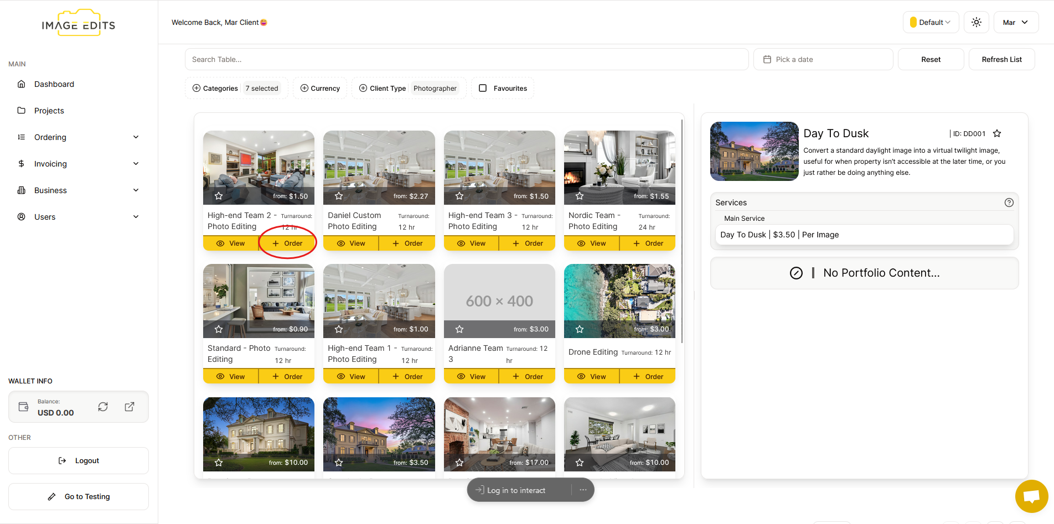Open the Default theme dropdown
Image resolution: width=1054 pixels, height=524 pixels.
coord(931,22)
